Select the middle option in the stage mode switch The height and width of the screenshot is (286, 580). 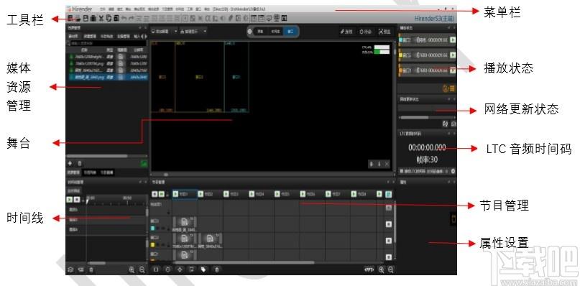point(275,32)
